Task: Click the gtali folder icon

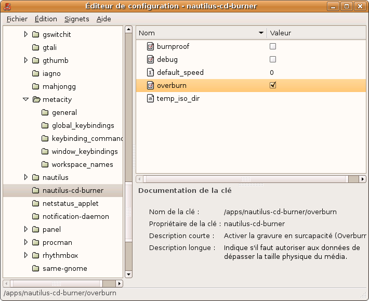Action: coord(35,47)
